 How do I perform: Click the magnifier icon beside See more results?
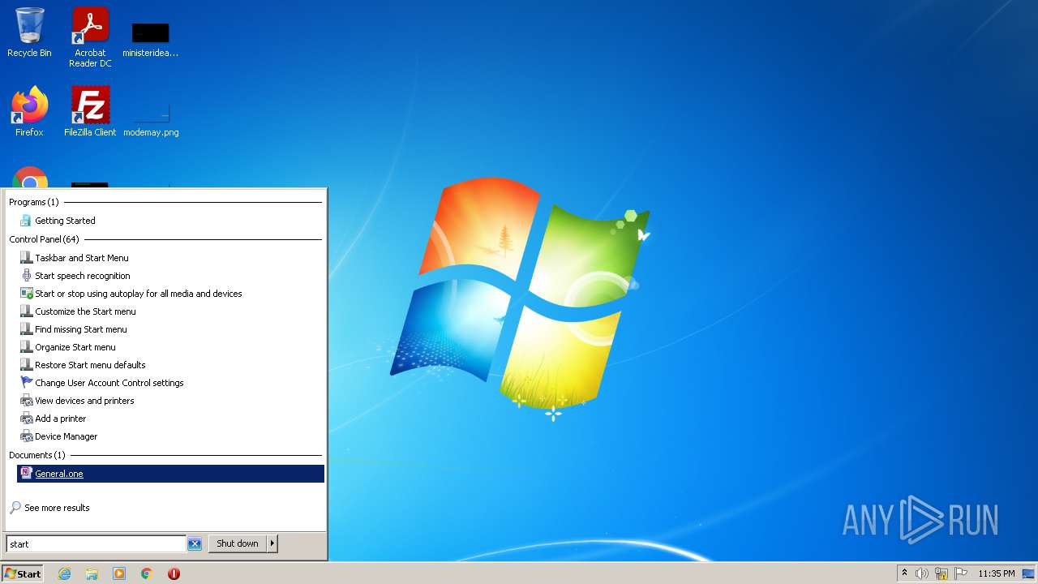tap(15, 508)
